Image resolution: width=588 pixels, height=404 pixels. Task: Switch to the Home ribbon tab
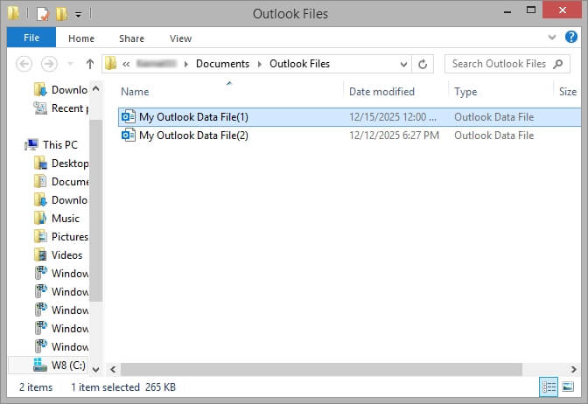(81, 38)
